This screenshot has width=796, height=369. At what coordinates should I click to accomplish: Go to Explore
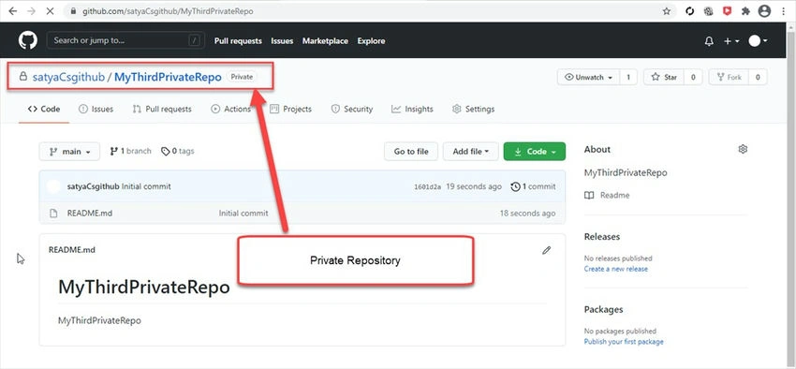point(371,41)
